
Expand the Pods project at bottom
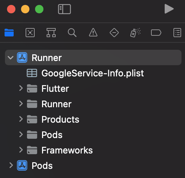pyautogui.click(x=11, y=165)
